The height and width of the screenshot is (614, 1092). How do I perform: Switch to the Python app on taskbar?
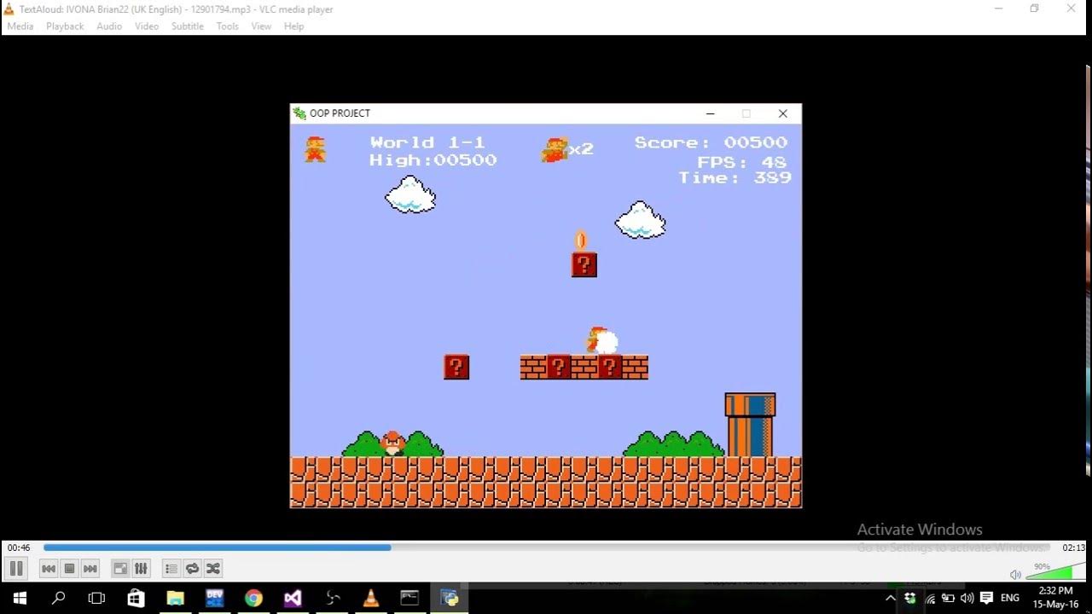pos(450,598)
